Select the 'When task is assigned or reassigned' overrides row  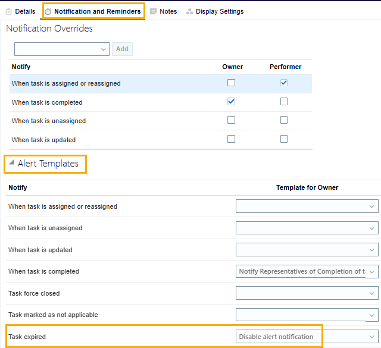tap(161, 83)
